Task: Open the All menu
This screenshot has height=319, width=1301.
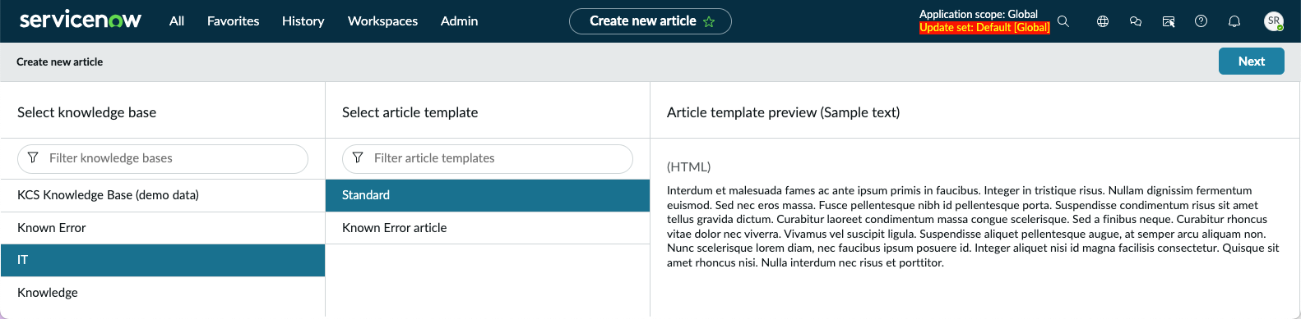Action: click(177, 21)
